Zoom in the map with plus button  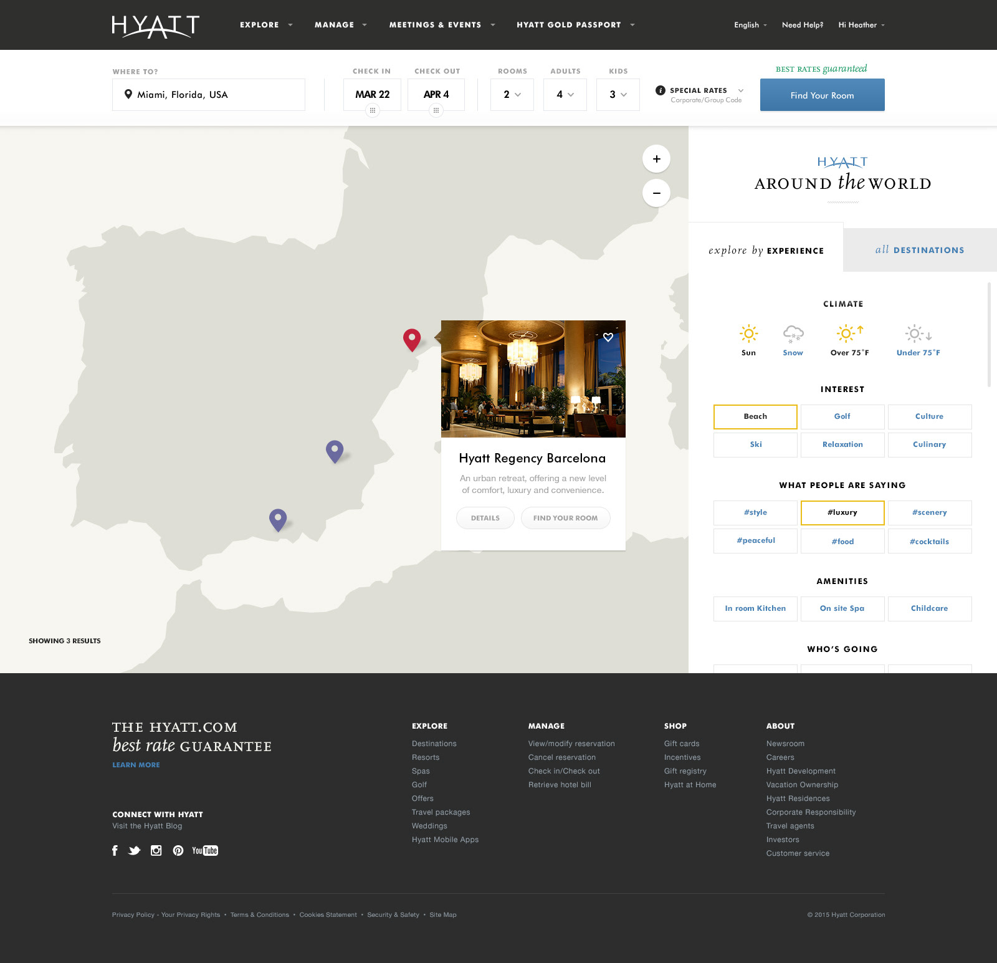pyautogui.click(x=656, y=159)
